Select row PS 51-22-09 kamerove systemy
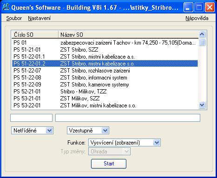Image resolution: width=217 pixels, height=178 pixels. [x=105, y=85]
